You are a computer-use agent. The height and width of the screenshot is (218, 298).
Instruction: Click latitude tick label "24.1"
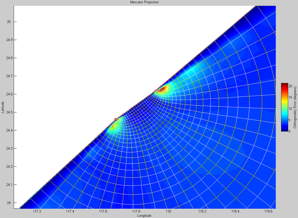pyautogui.click(x=9, y=185)
